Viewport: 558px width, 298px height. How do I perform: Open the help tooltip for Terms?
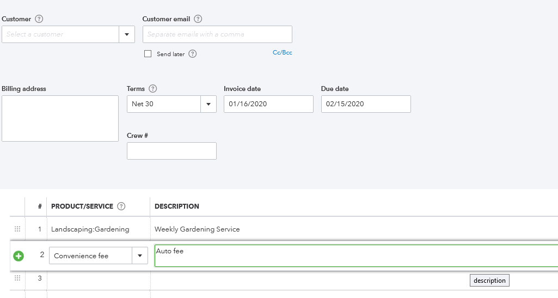click(153, 89)
